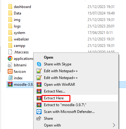This screenshot has height=129, width=126.
Task: Choose Extract to "moodle-3.9.7\" entry
Action: 65,105
